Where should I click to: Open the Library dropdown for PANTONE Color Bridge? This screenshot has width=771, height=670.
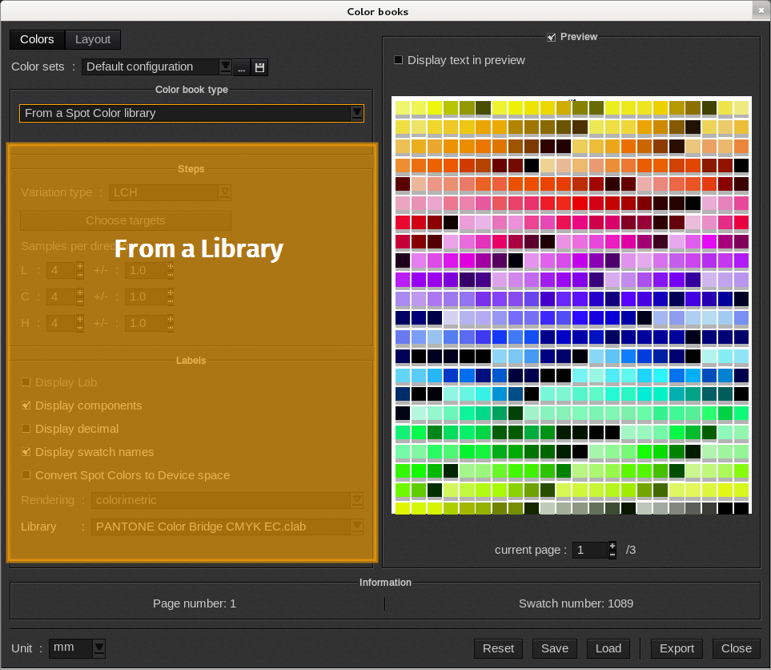coord(356,527)
